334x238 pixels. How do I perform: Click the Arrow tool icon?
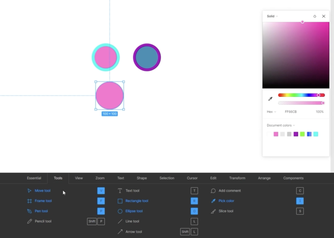click(x=120, y=232)
